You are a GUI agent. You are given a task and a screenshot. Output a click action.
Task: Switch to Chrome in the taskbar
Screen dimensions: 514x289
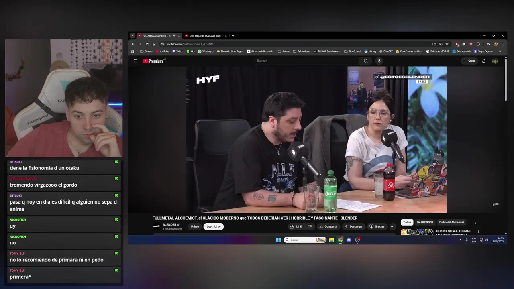coord(340,240)
